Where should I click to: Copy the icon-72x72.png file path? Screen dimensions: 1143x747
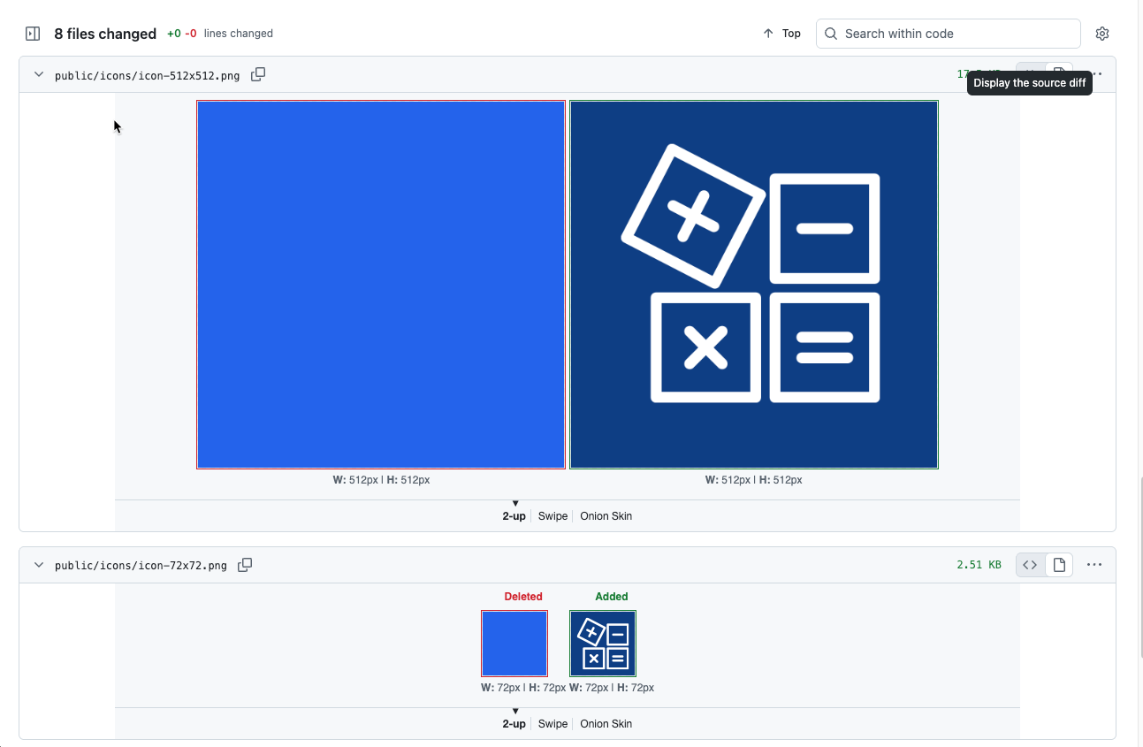(x=246, y=565)
